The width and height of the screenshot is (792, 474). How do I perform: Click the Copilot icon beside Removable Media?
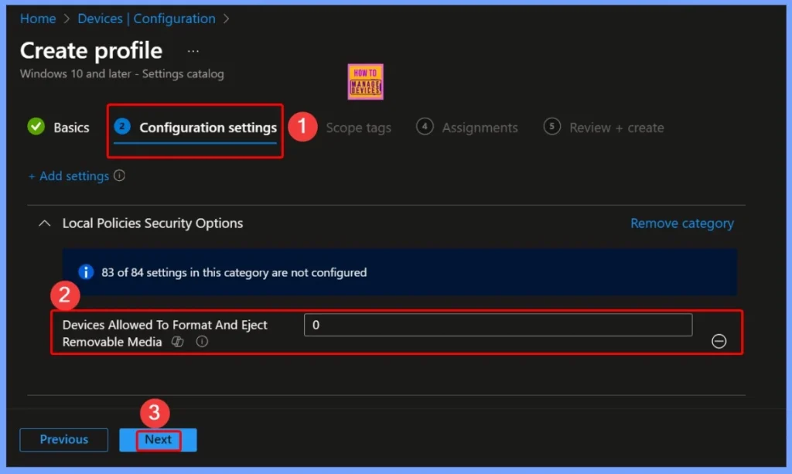point(177,342)
